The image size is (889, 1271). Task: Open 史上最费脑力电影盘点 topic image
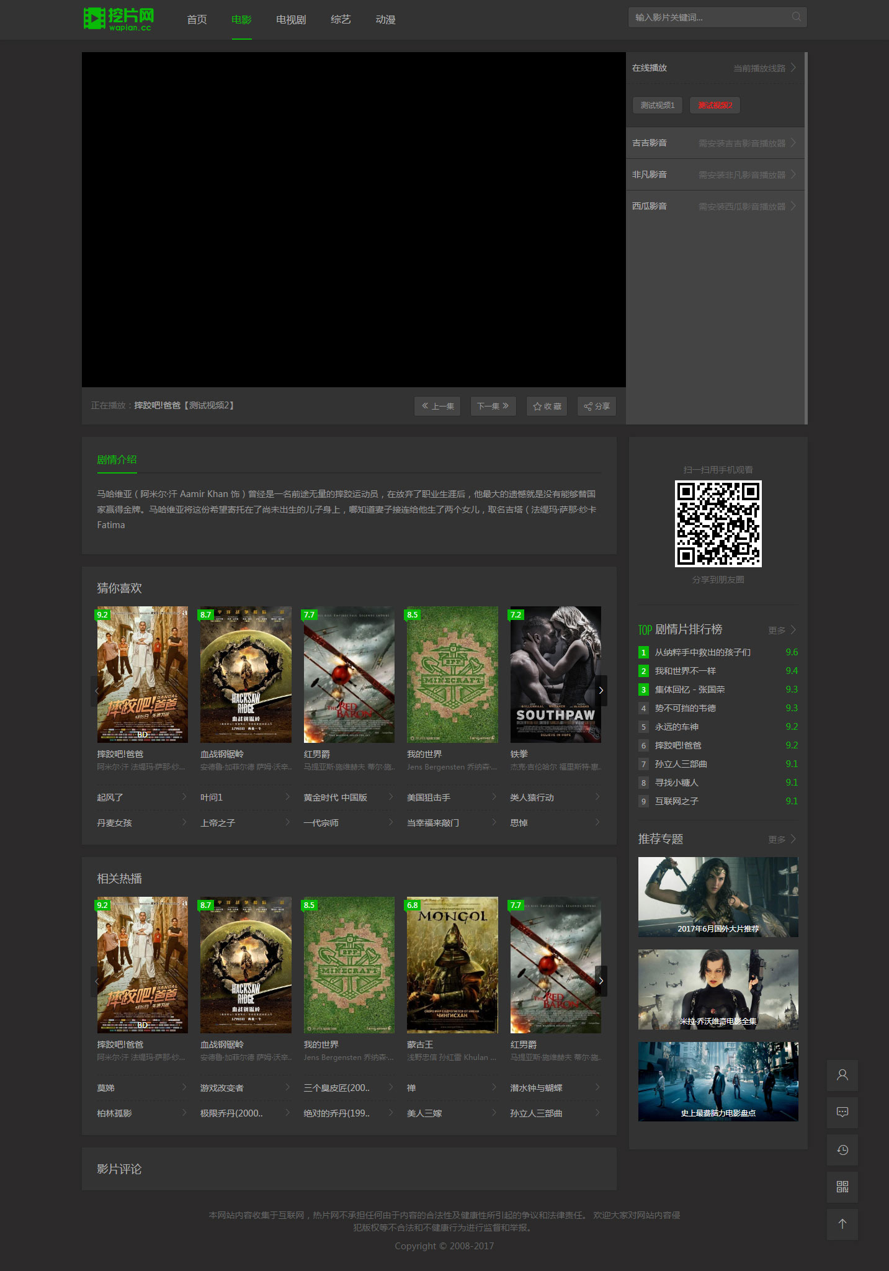click(718, 1082)
